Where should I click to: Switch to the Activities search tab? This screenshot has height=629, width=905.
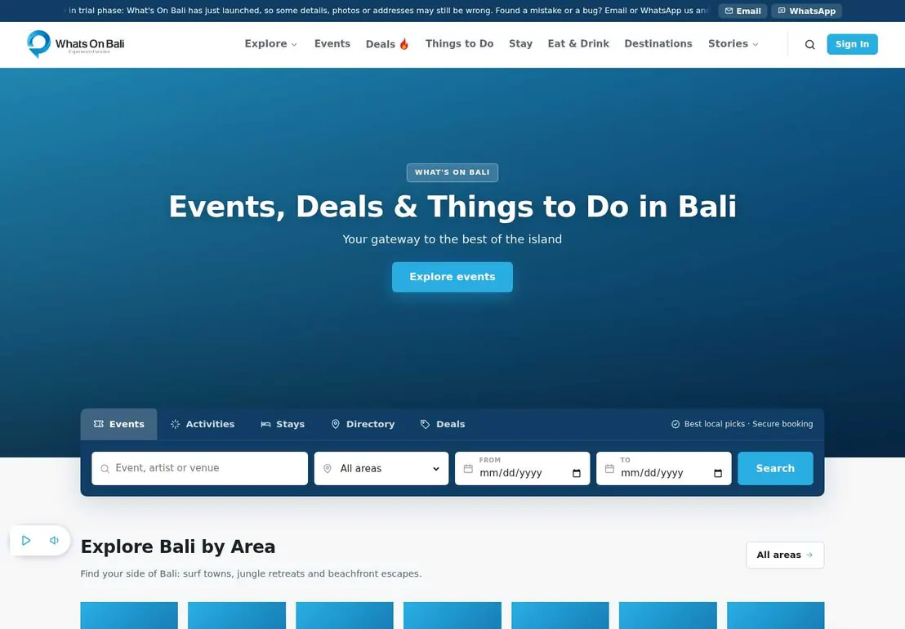coord(203,424)
